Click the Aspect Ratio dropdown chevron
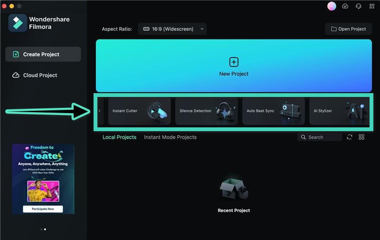The image size is (380, 240). click(202, 29)
